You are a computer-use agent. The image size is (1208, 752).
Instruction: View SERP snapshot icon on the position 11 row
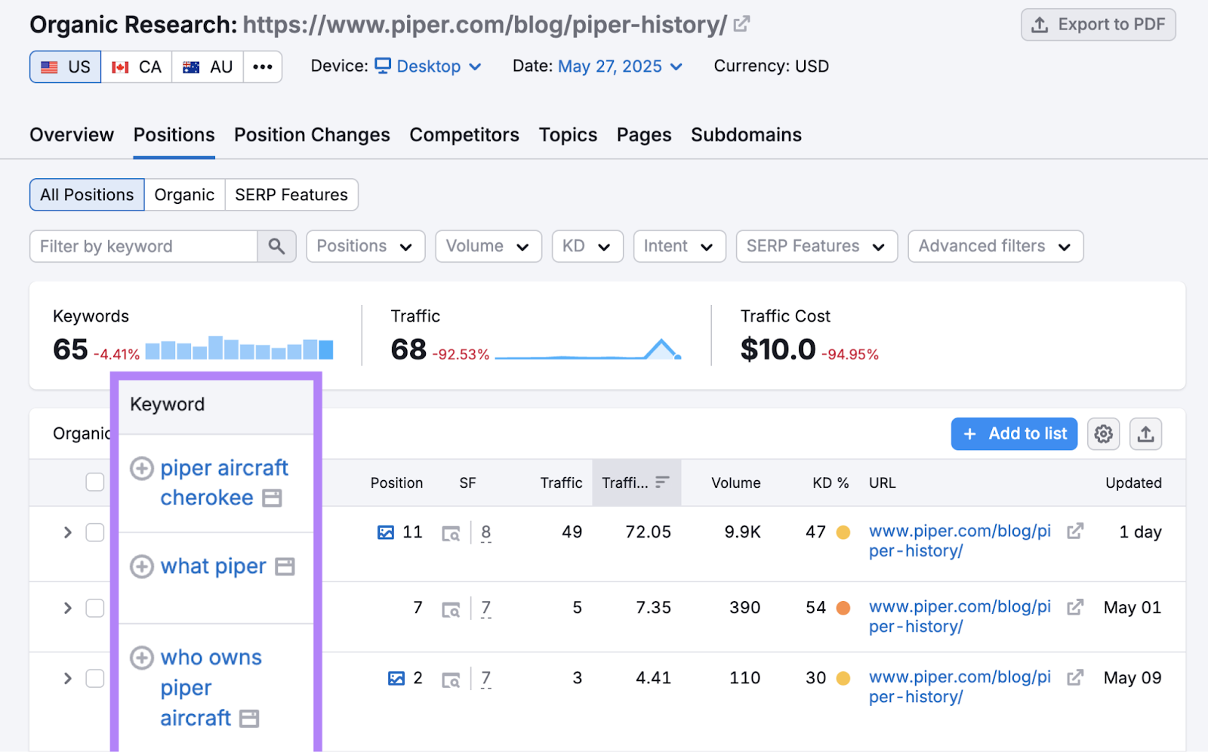click(x=451, y=533)
